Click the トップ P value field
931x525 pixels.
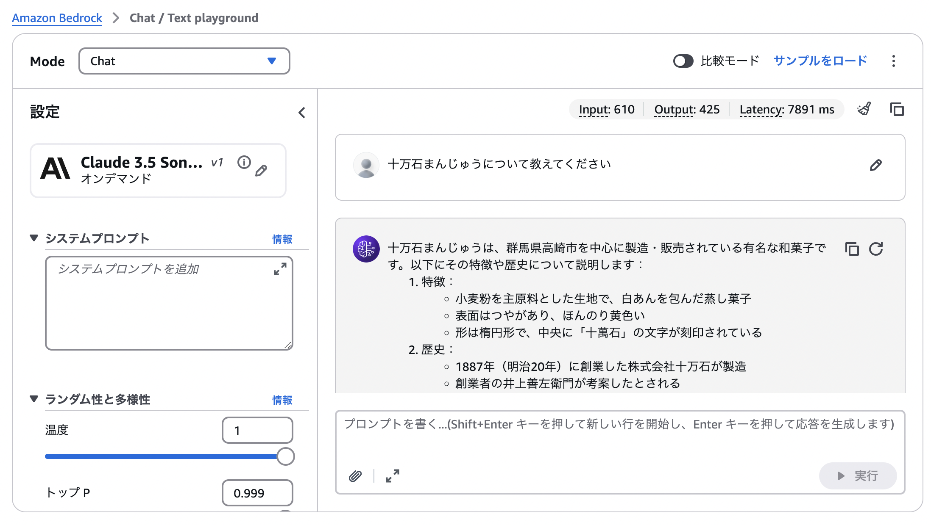point(257,493)
